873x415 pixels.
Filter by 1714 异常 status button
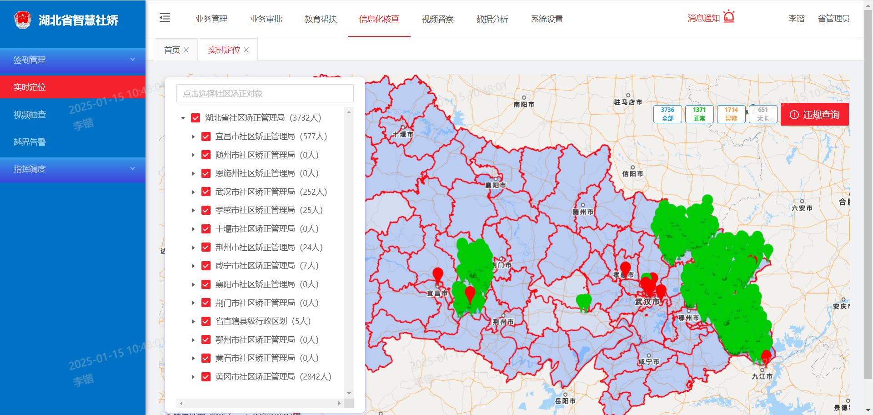click(x=731, y=114)
